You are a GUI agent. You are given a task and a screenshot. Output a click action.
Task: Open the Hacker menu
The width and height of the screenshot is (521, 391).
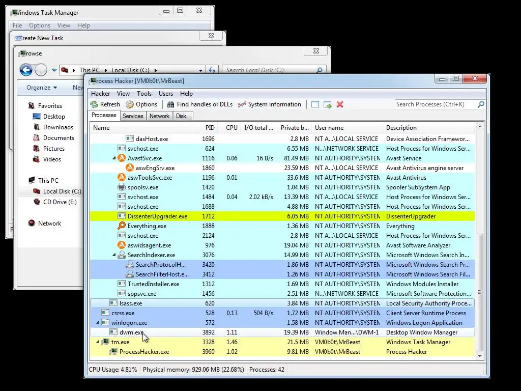click(x=100, y=94)
